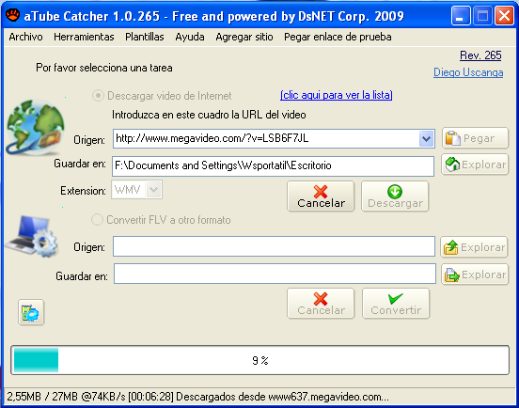Click Pegar enlace de prueba menu item
Viewport: 519px width, 408px height.
point(338,37)
